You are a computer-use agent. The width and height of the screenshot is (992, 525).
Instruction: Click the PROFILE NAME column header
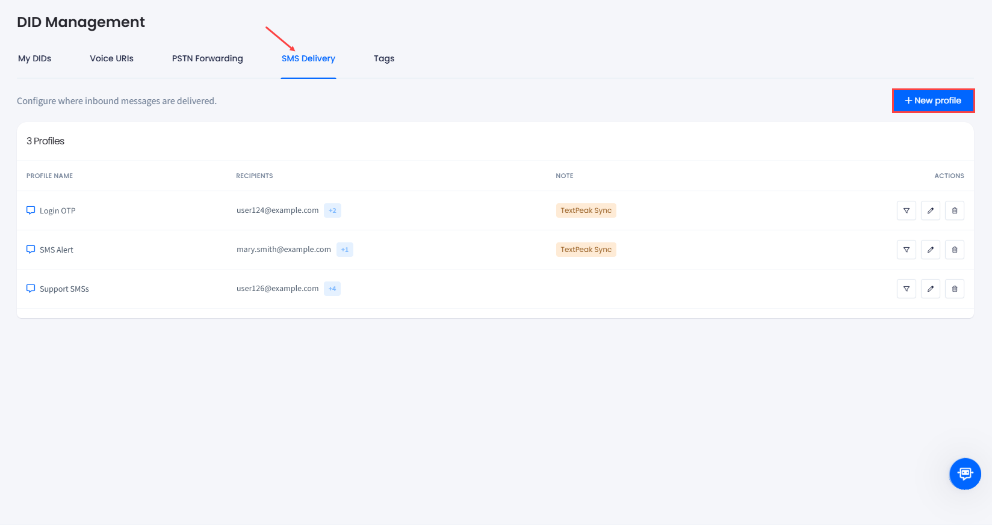pyautogui.click(x=49, y=176)
